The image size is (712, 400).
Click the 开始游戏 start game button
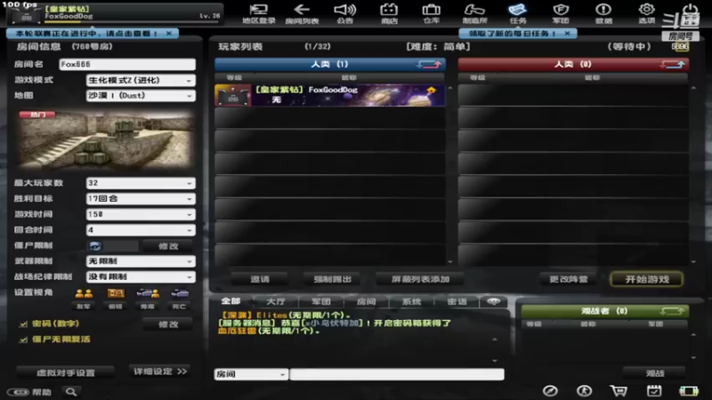pos(647,279)
